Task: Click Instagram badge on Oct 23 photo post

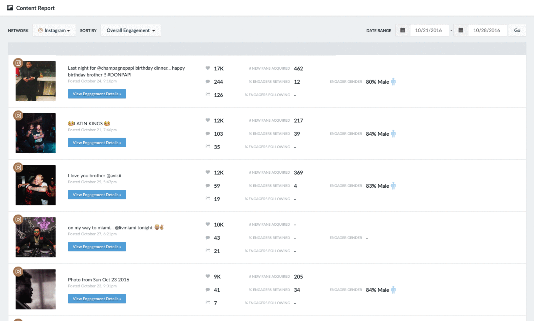Action: [18, 271]
